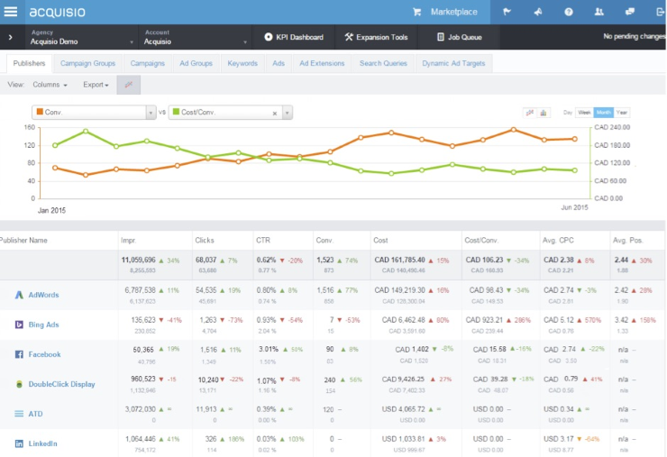
Task: Switch chart to bar graph view
Action: tap(544, 113)
